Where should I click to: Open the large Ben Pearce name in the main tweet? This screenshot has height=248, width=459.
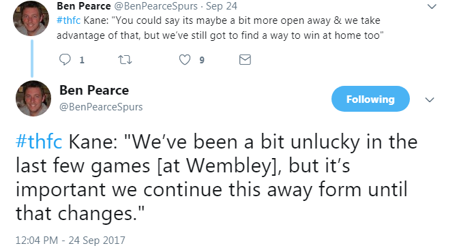pos(94,91)
